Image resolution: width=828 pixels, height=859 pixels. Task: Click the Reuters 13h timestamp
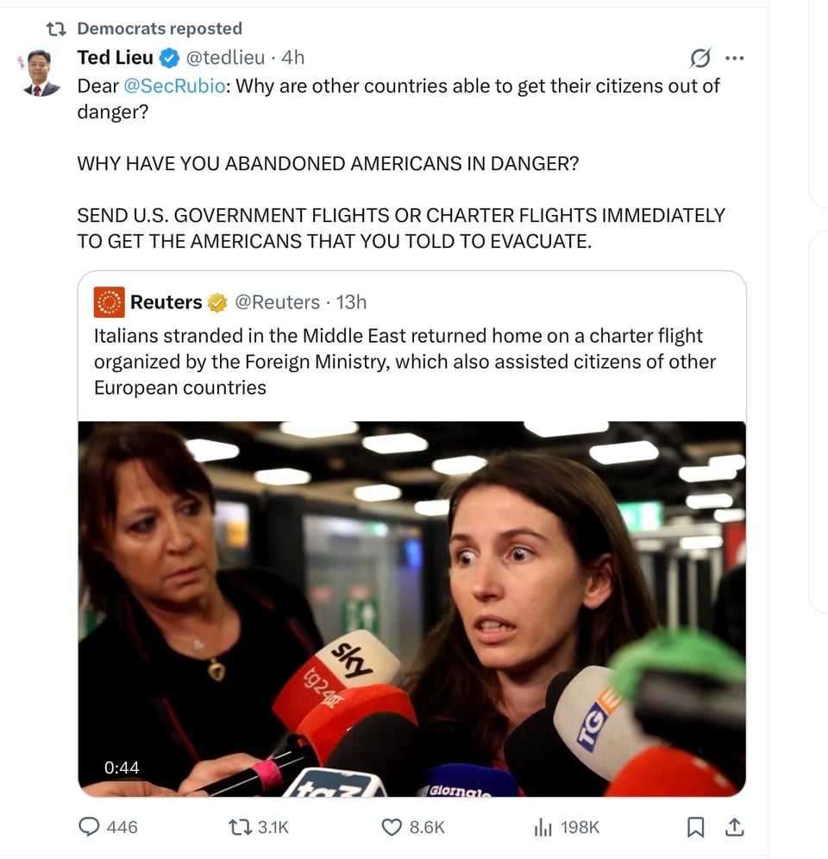(x=351, y=302)
